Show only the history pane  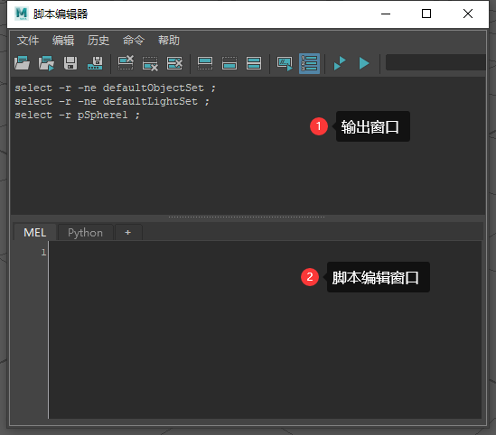205,63
